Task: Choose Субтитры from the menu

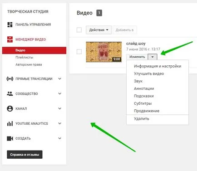Action: click(158, 103)
